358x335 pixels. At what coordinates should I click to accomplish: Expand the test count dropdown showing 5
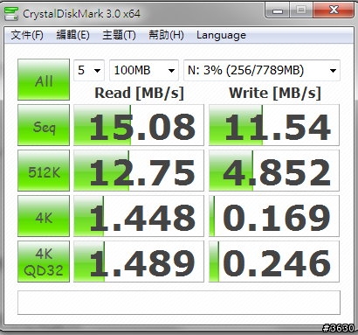(89, 70)
